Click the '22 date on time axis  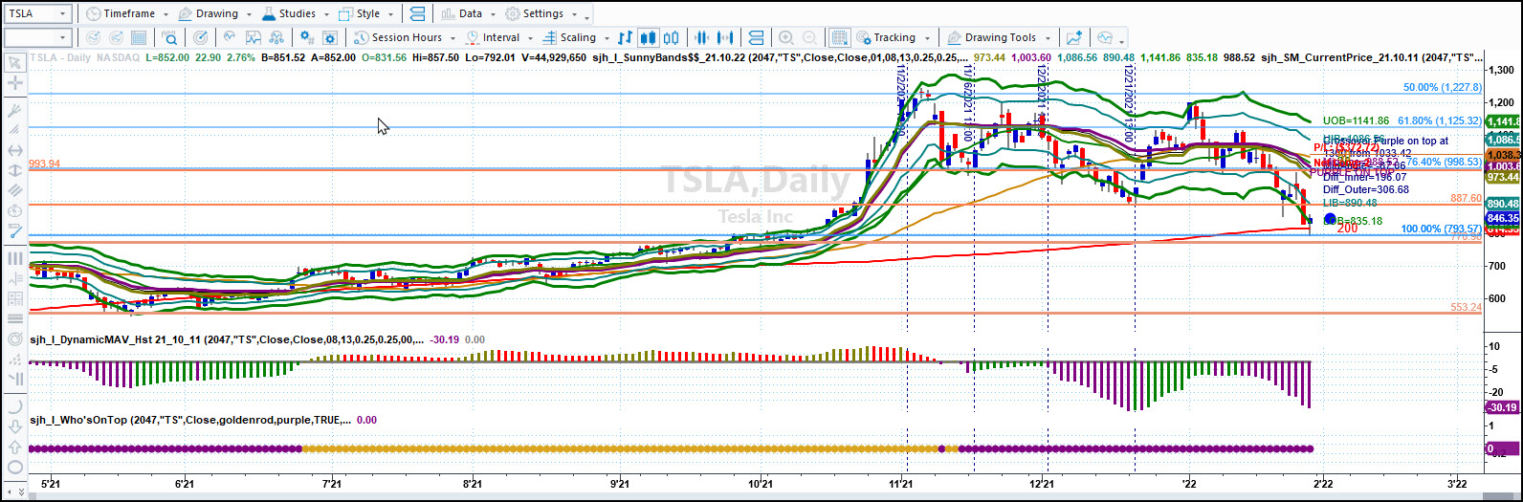click(1189, 485)
